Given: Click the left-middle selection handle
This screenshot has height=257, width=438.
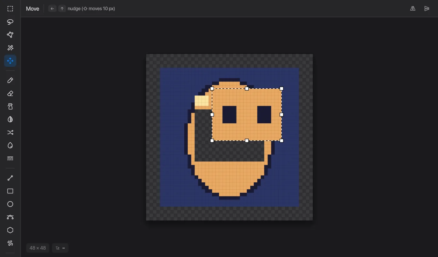Looking at the screenshot, I should pos(212,115).
